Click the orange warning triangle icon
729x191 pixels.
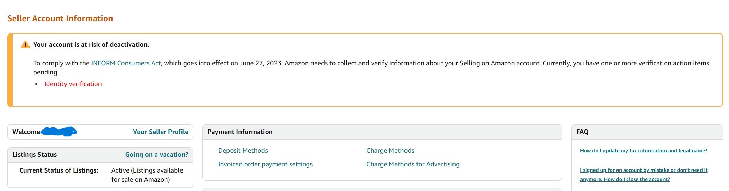point(25,45)
